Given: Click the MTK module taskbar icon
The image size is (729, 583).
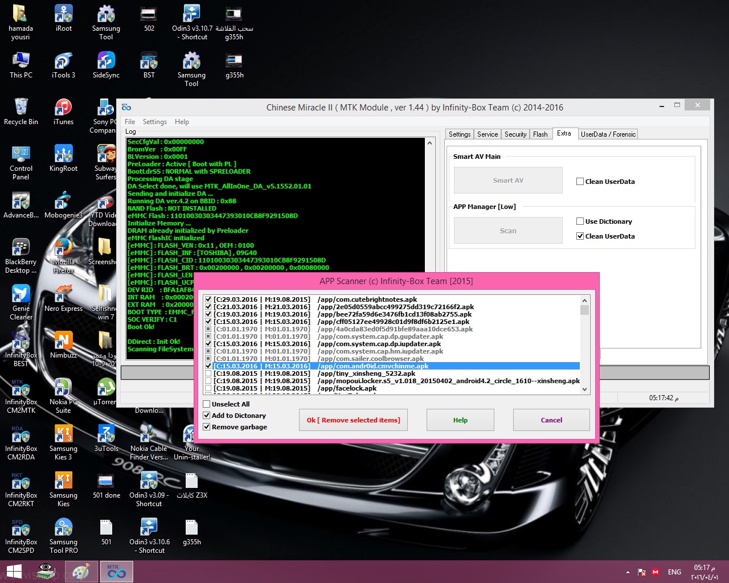Looking at the screenshot, I should pos(117,572).
